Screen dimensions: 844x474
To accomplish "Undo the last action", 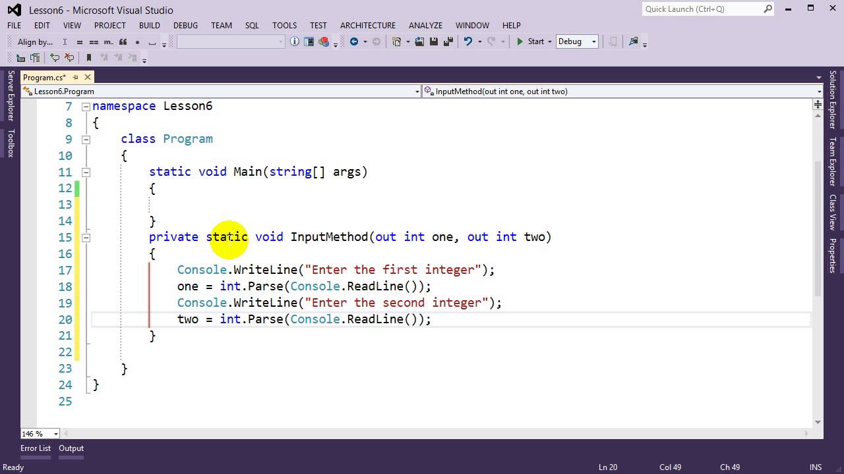I will pos(468,41).
